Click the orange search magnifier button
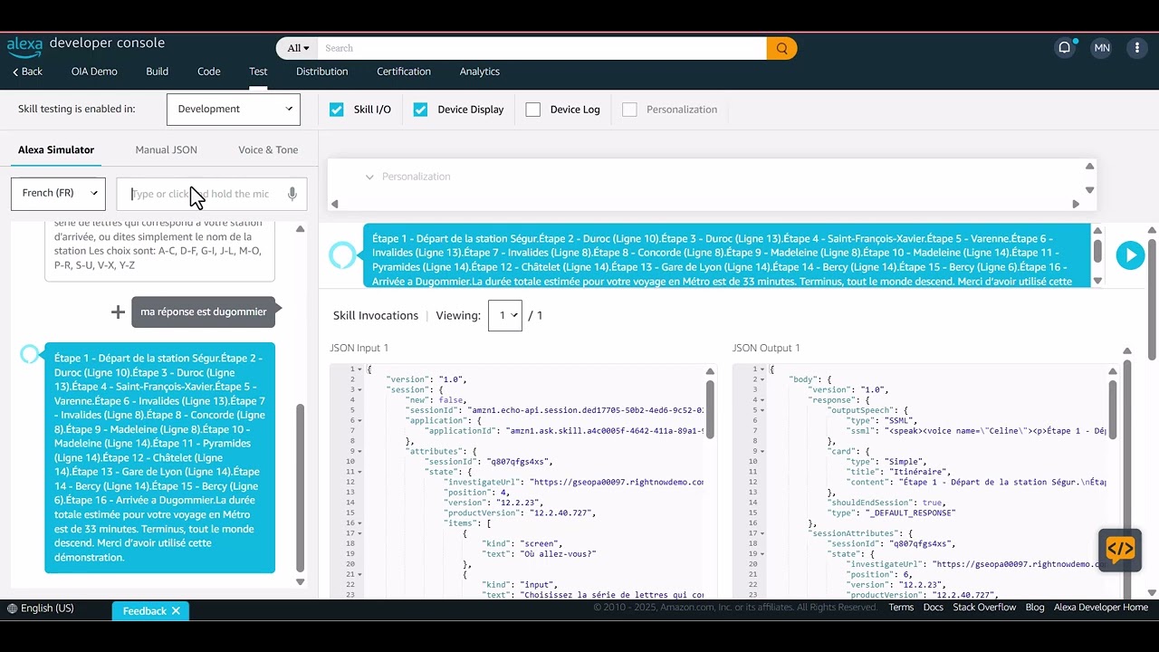Viewport: 1159px width, 652px height. [x=781, y=48]
